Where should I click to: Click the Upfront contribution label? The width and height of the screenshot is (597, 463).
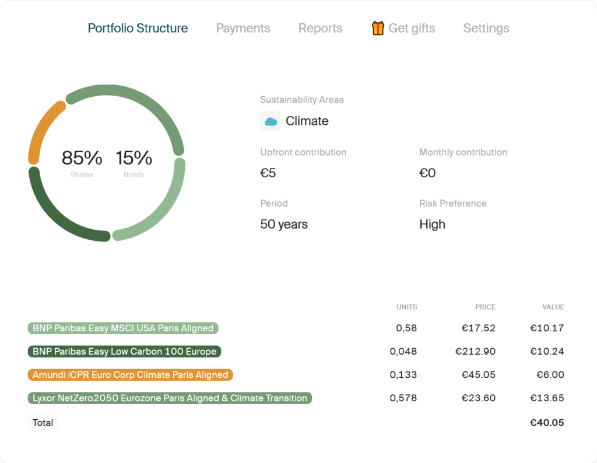click(x=303, y=152)
